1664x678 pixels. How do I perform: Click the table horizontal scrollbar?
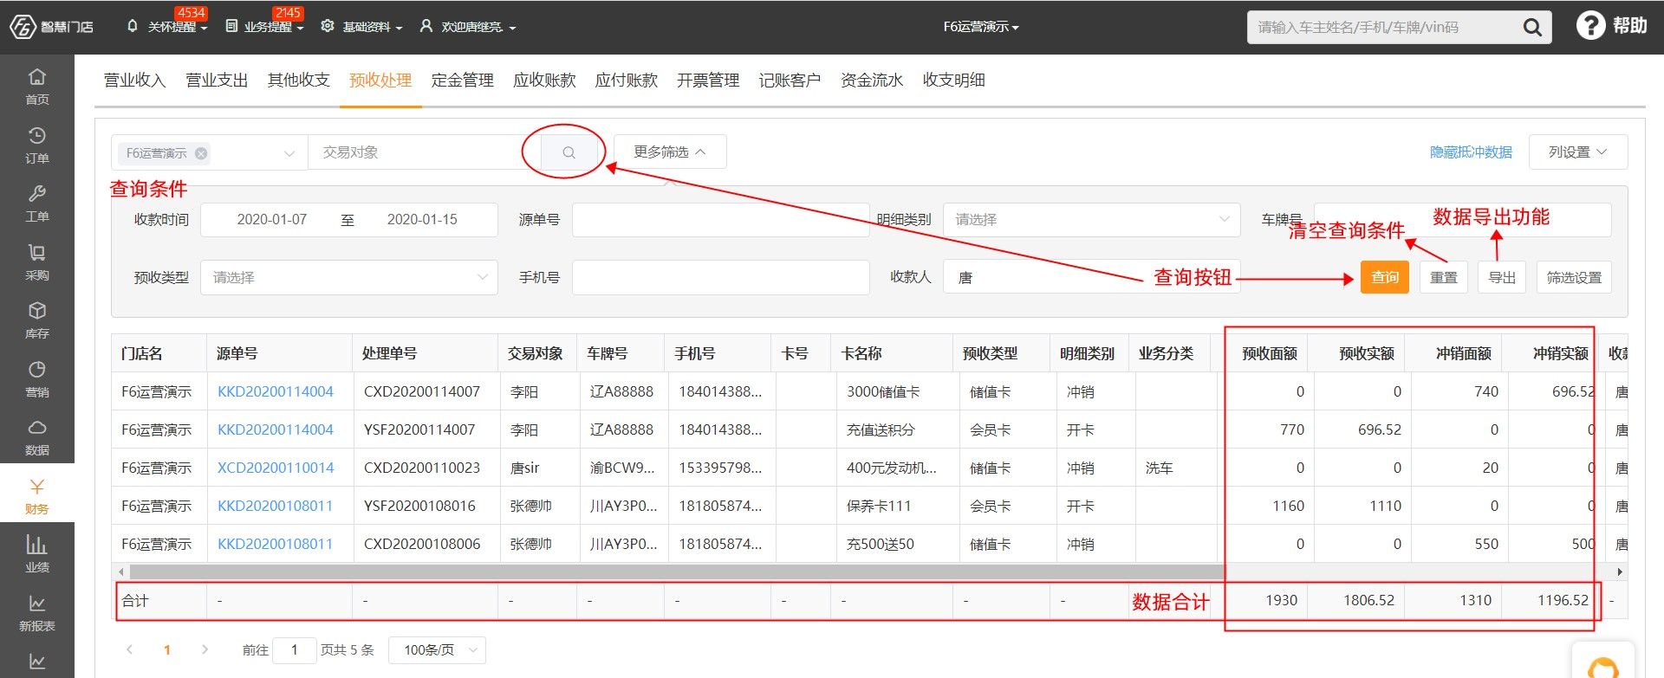click(x=676, y=571)
